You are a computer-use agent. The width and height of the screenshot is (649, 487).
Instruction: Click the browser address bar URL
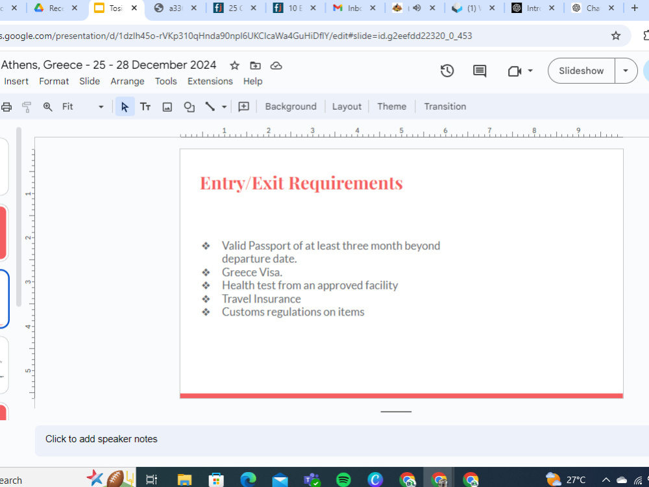(x=236, y=36)
